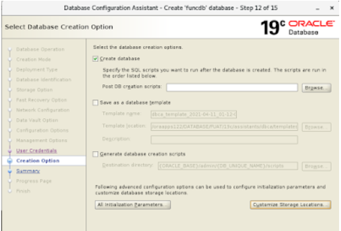Click the Oracle 19c Database logo
341x231 pixels.
click(297, 27)
